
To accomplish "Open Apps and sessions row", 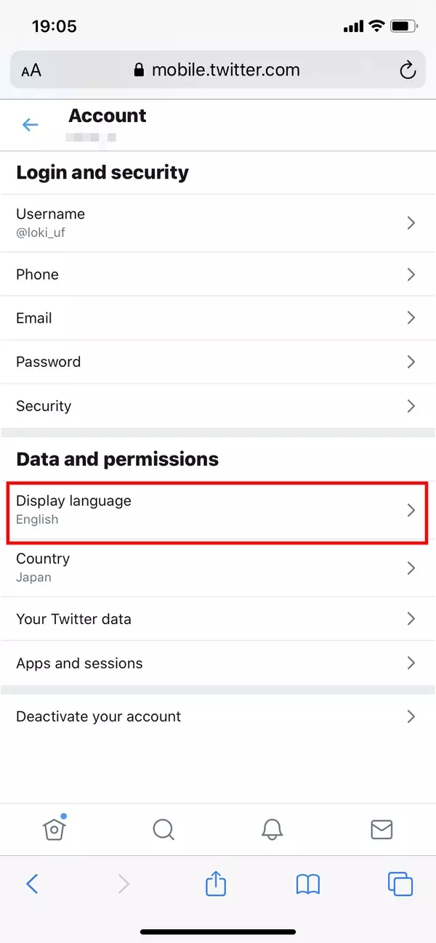I will pos(217,663).
